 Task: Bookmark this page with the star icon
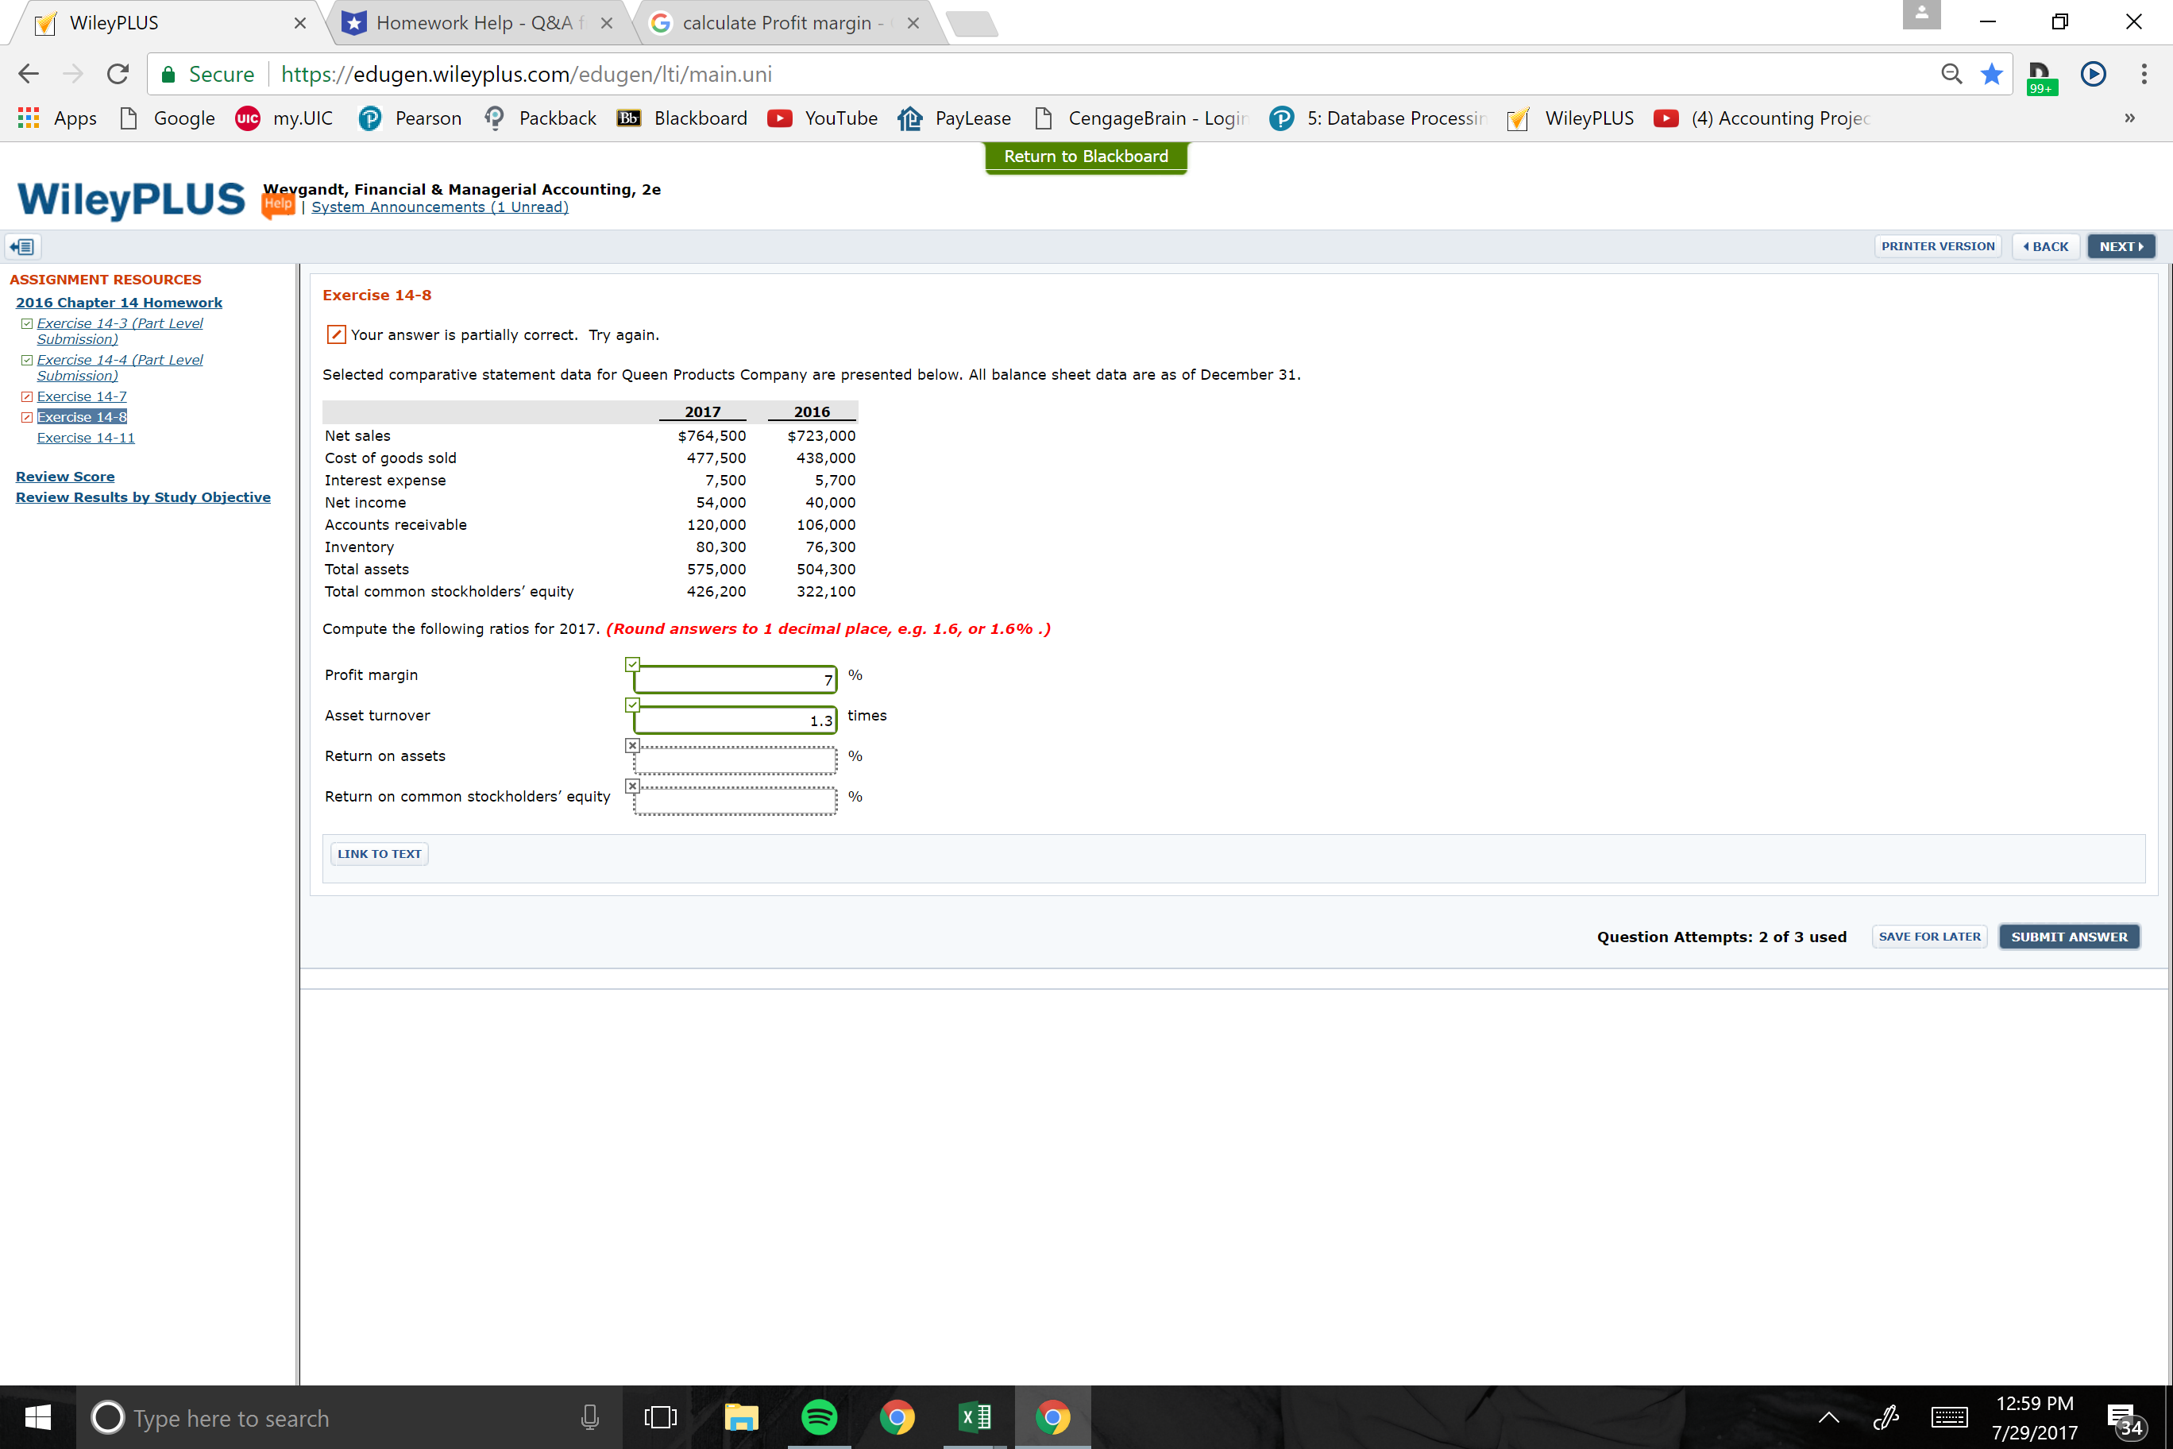coord(1992,74)
